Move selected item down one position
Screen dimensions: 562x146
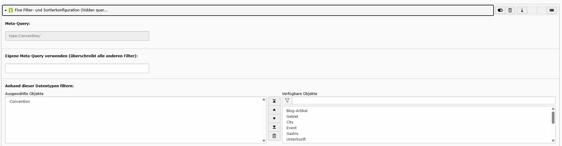[274, 118]
